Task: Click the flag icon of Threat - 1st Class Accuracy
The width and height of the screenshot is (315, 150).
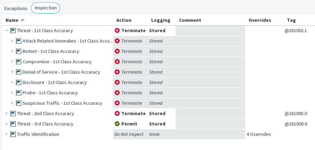Action: pyautogui.click(x=13, y=30)
